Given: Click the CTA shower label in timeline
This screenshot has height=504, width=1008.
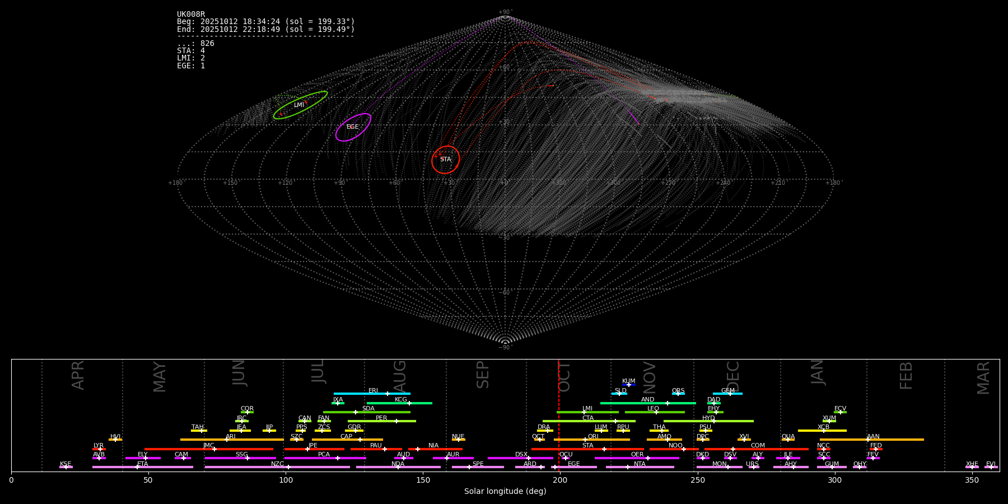Looking at the screenshot, I should point(588,418).
